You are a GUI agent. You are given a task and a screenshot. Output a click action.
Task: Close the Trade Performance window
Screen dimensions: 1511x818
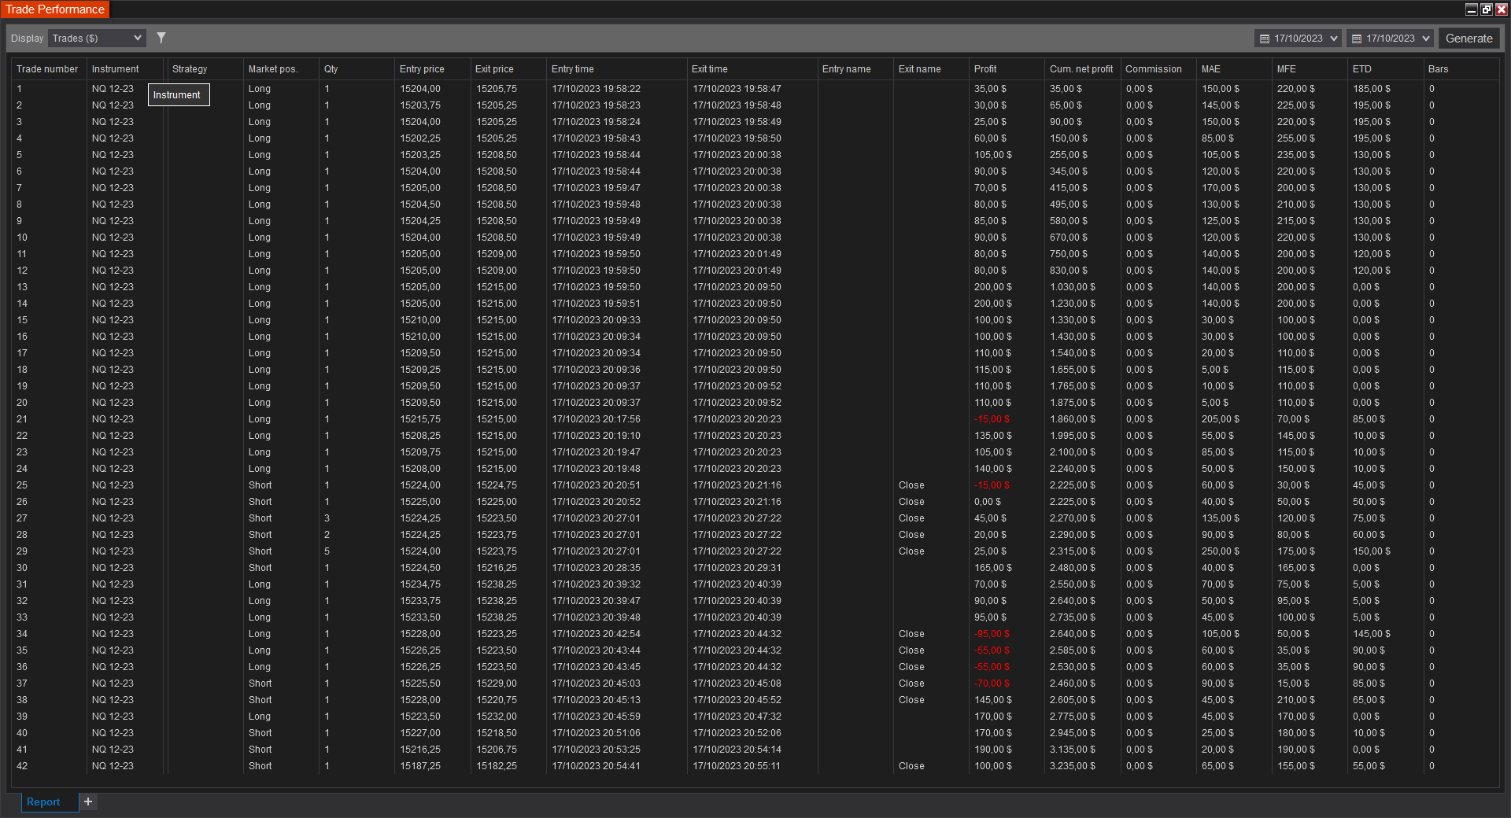(x=1501, y=9)
